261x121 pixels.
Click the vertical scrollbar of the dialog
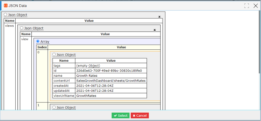click(x=260, y=42)
